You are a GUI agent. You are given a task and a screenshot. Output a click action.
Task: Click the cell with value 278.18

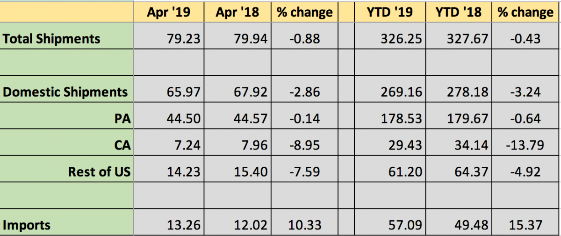click(x=469, y=92)
